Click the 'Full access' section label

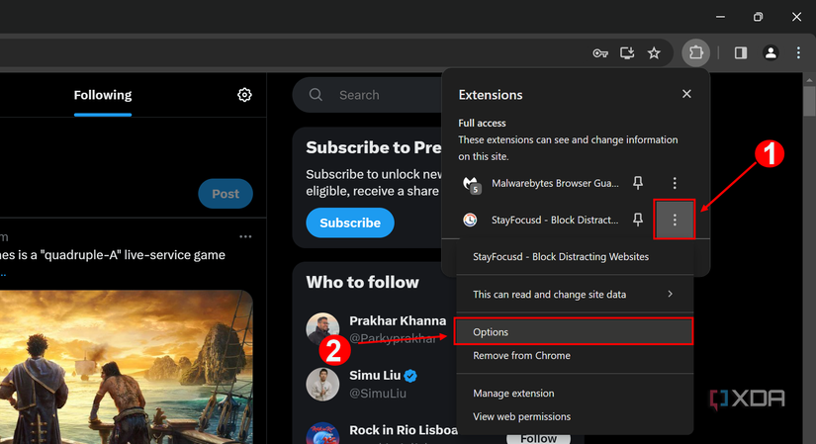tap(482, 123)
